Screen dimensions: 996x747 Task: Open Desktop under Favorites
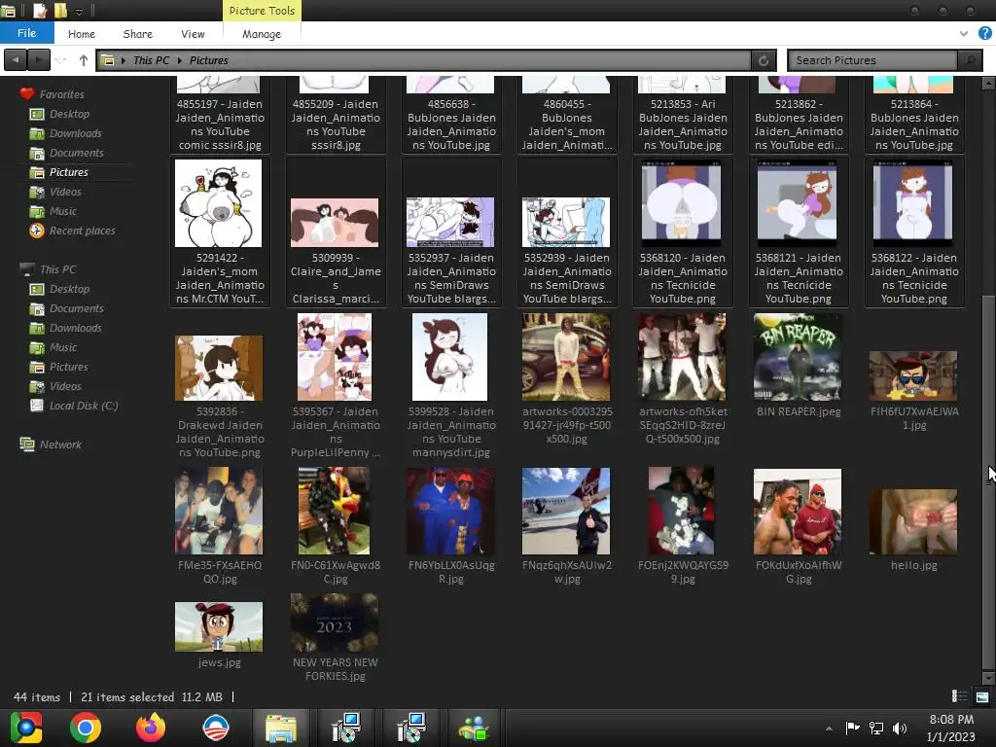(69, 114)
